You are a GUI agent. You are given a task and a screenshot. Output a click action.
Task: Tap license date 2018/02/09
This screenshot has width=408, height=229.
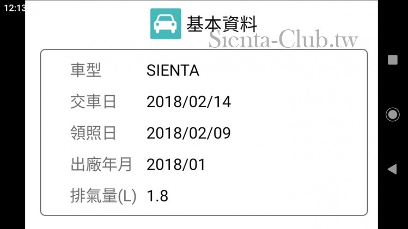pos(188,133)
